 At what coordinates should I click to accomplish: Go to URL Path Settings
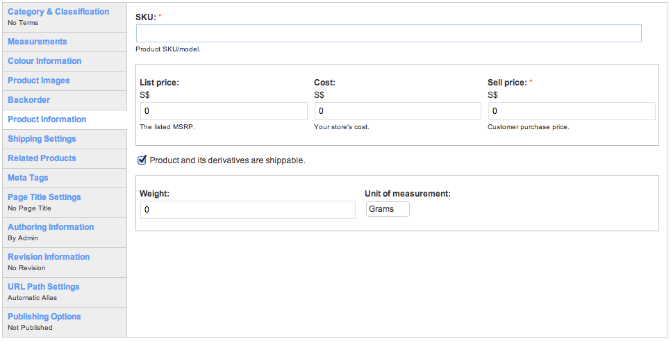pyautogui.click(x=64, y=292)
